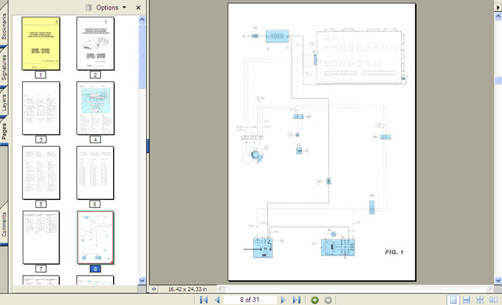502x305 pixels.
Task: Click document scroll down arrow
Action: click(x=498, y=281)
